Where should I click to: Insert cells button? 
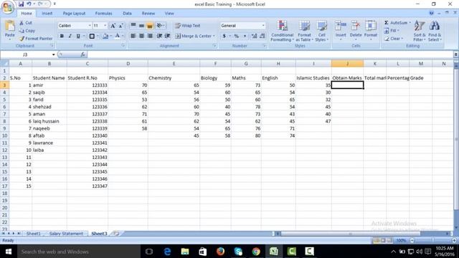[341, 30]
